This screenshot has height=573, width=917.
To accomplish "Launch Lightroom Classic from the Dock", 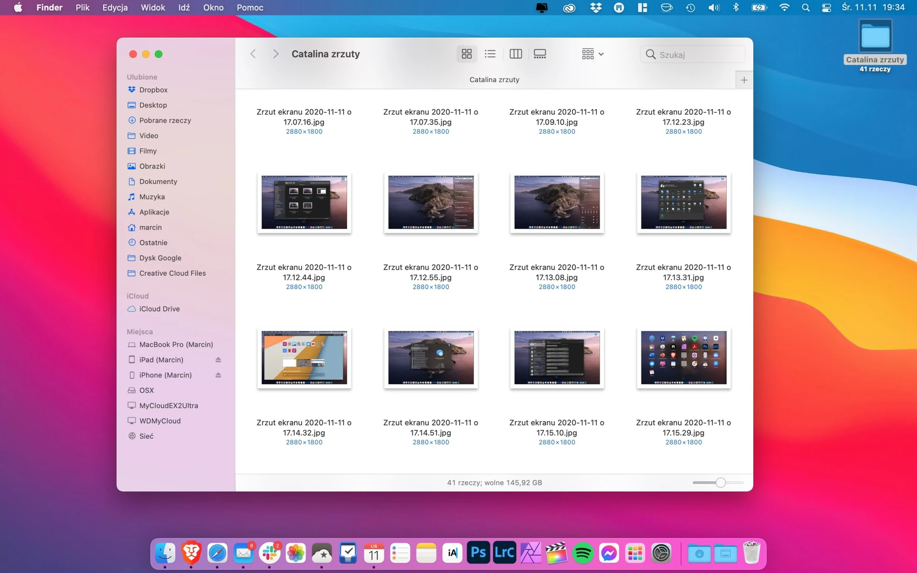I will pos(504,553).
